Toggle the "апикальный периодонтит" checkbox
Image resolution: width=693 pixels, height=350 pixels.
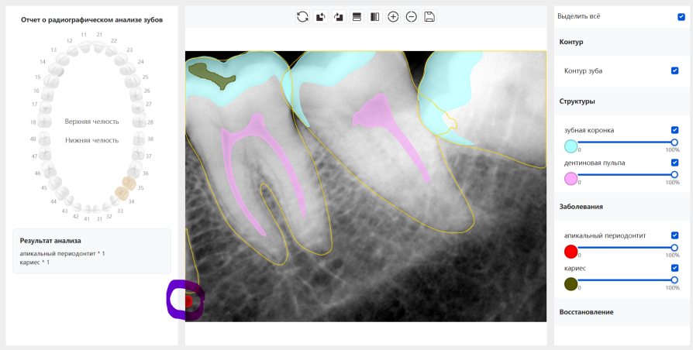click(674, 235)
